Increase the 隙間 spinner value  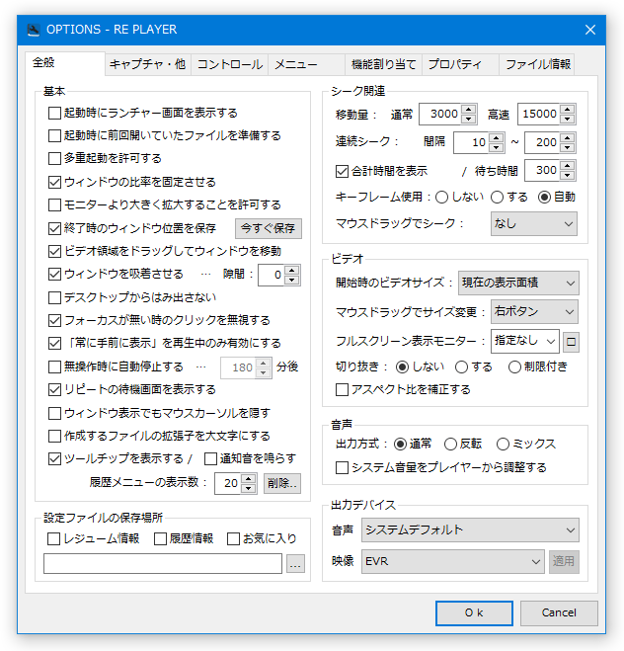(292, 271)
